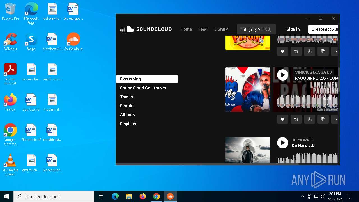Show hidden system tray icons
Image resolution: width=359 pixels, height=202 pixels.
pos(302,196)
